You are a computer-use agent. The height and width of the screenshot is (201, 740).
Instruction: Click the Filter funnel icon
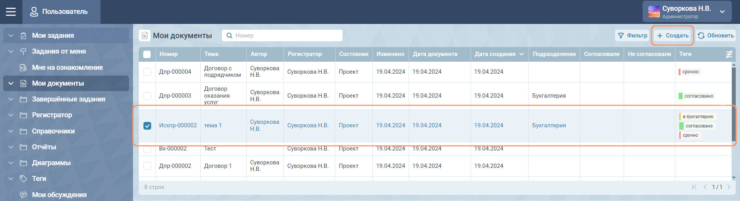(x=621, y=35)
